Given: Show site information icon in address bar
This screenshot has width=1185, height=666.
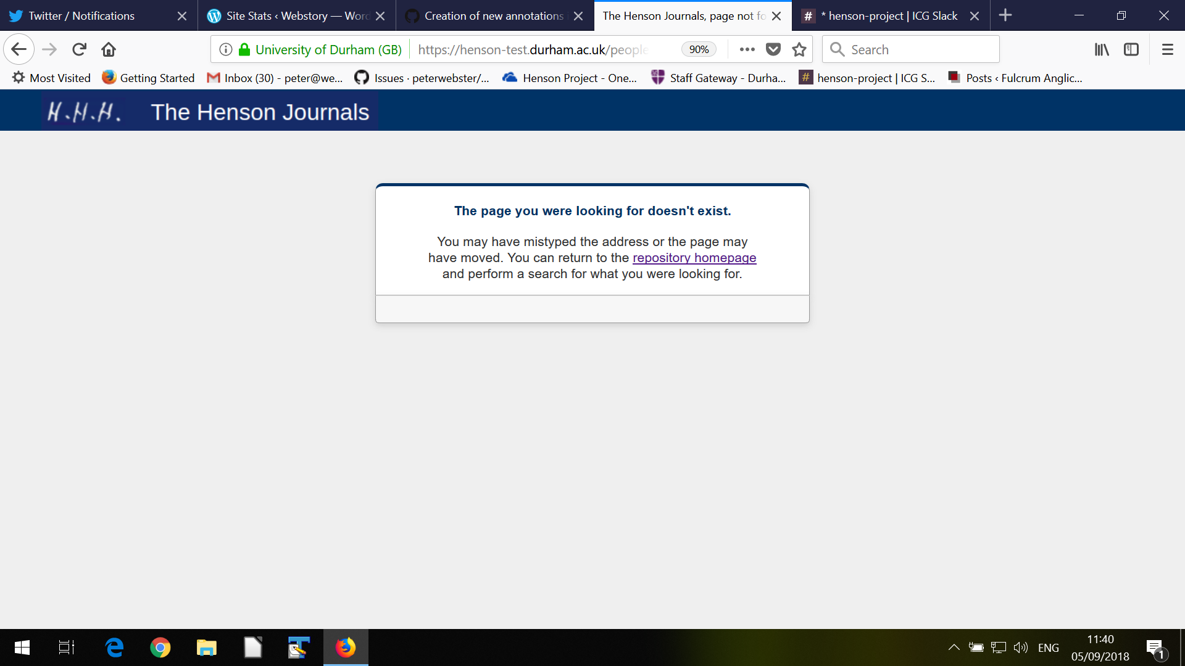Looking at the screenshot, I should pos(226,49).
